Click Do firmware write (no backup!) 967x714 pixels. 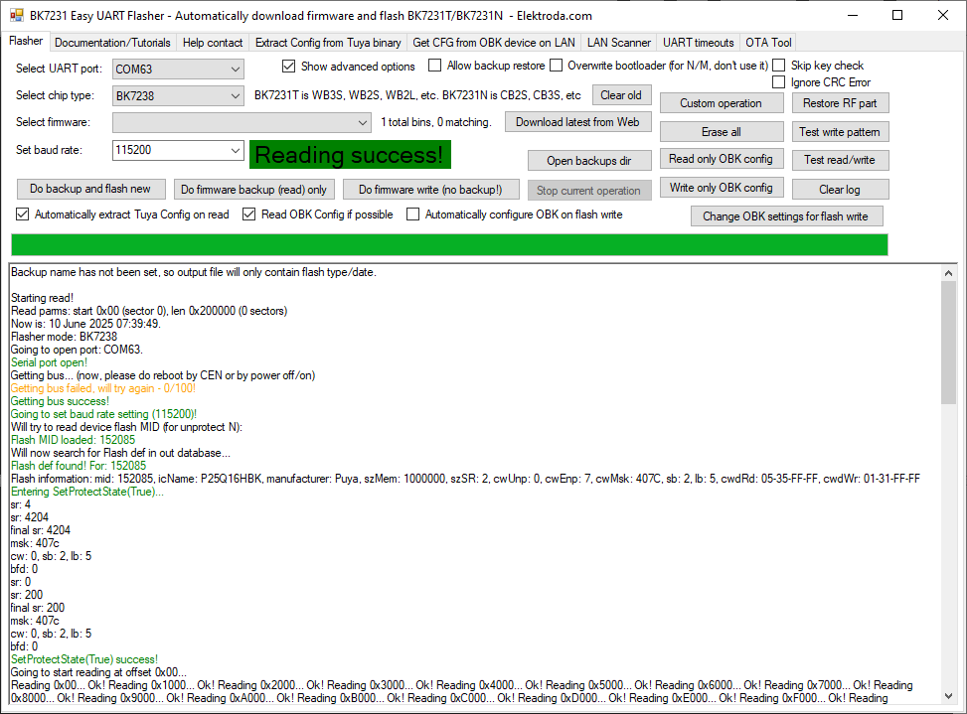(x=430, y=190)
